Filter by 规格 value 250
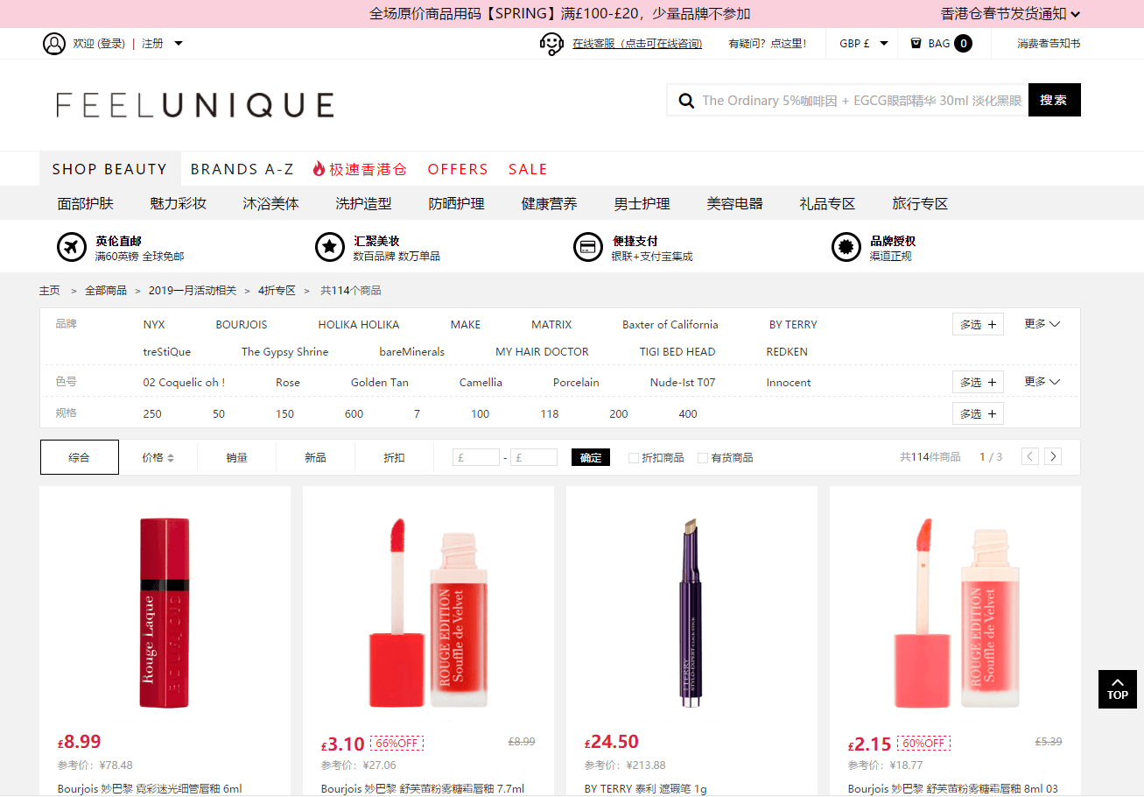The image size is (1144, 797). tap(152, 413)
